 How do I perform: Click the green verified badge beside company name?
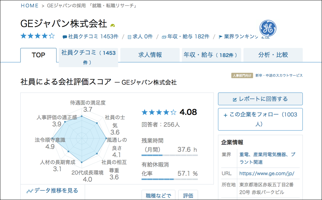coord(113,26)
